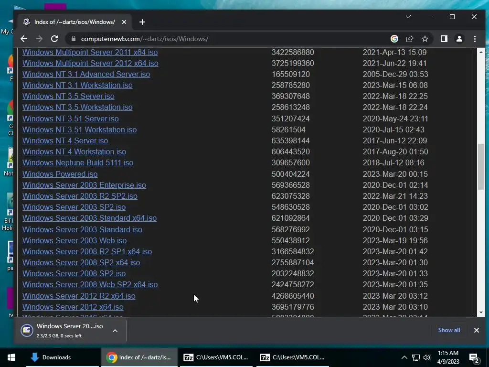Screen dimensions: 489x367
Task: Switch to Chrome Index of /~dartz taskbar item
Action: pyautogui.click(x=139, y=357)
